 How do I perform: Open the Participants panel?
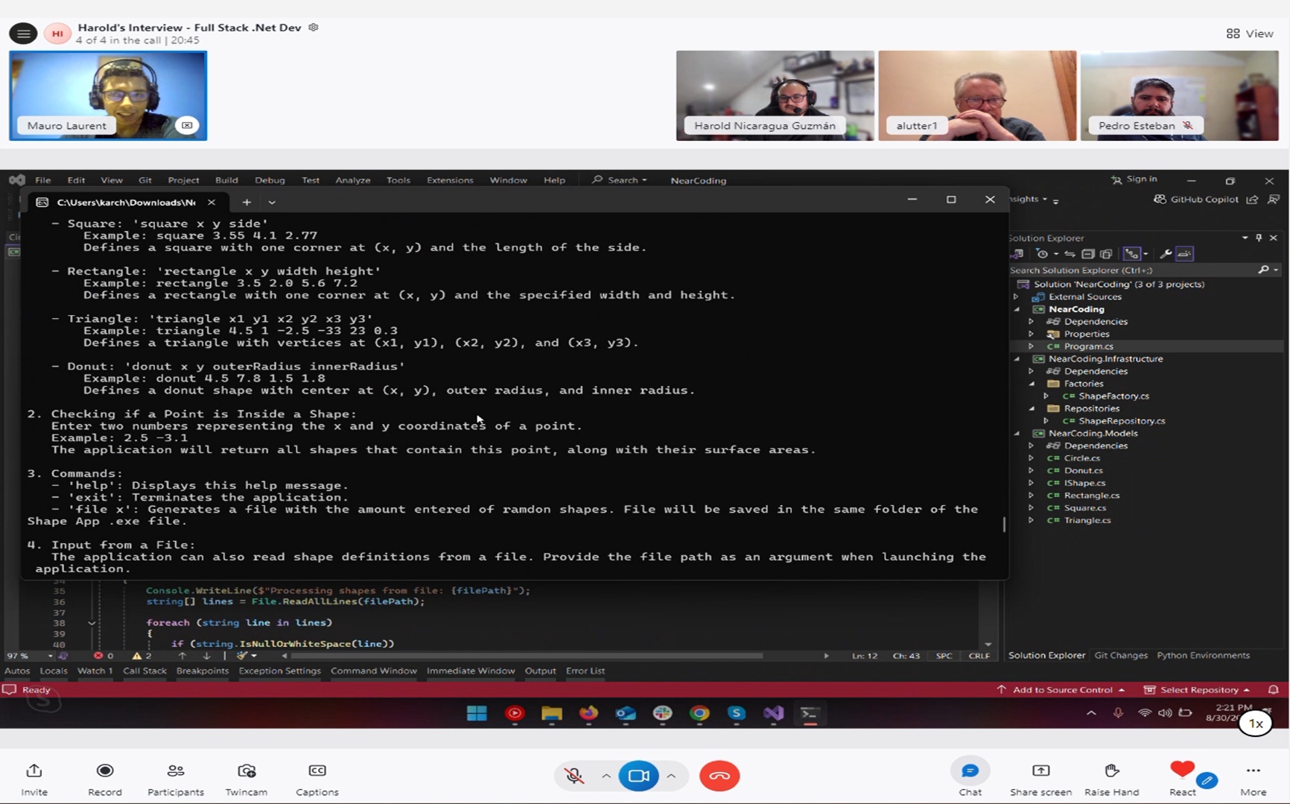176,771
